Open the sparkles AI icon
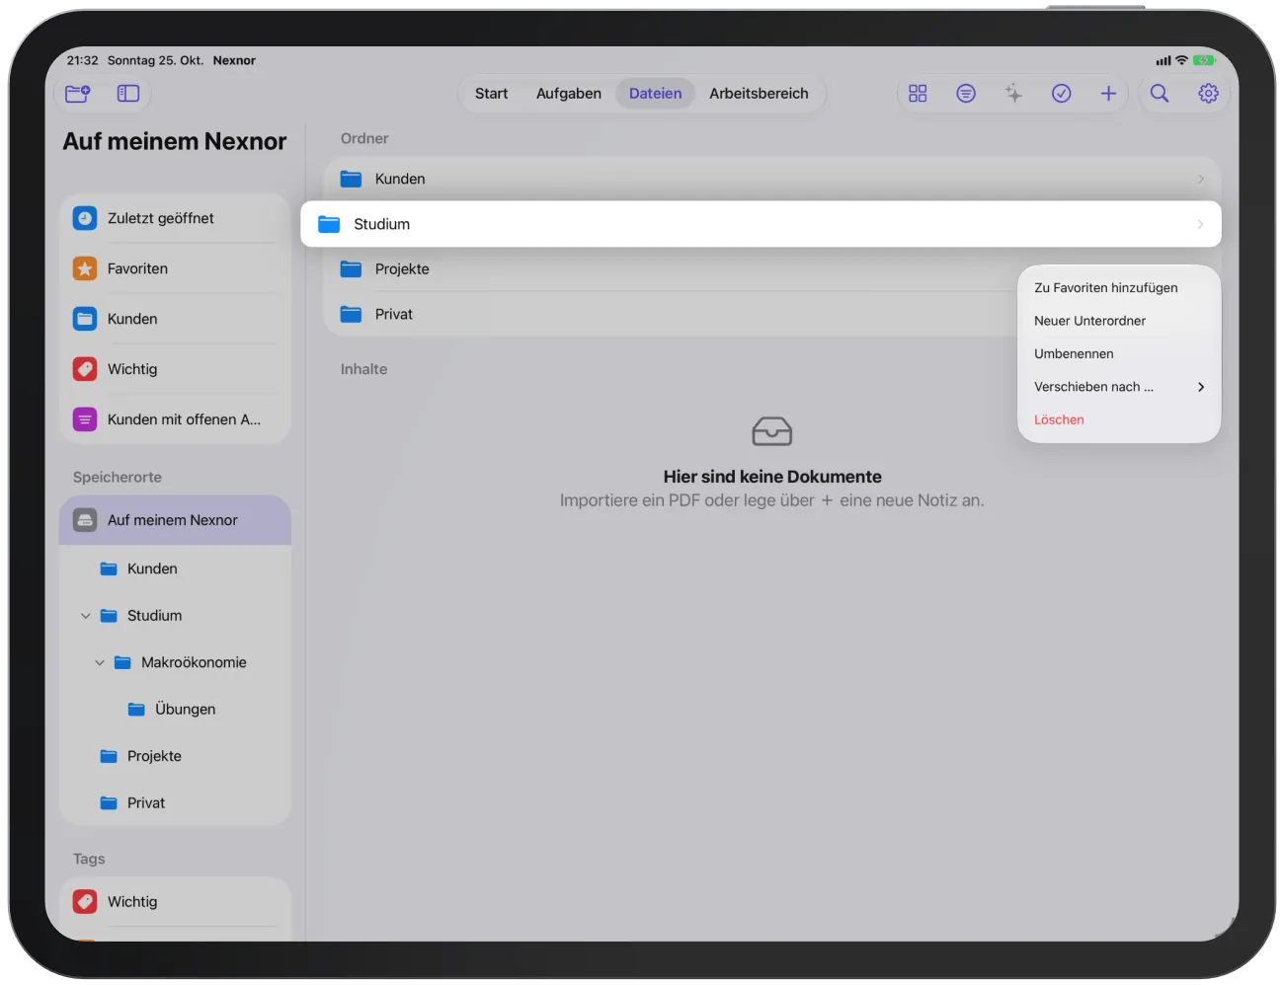The image size is (1284, 985). [1013, 94]
